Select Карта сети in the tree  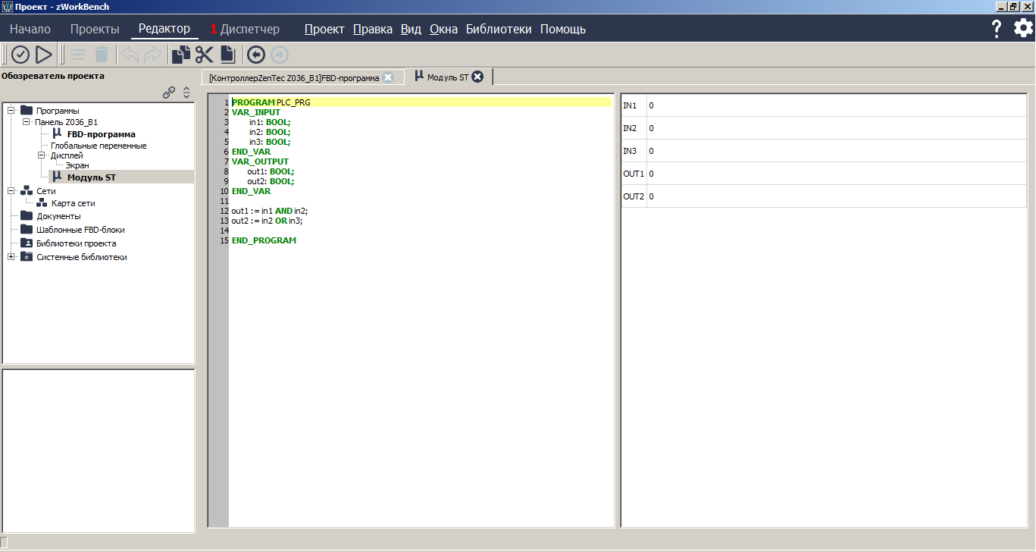(x=73, y=203)
